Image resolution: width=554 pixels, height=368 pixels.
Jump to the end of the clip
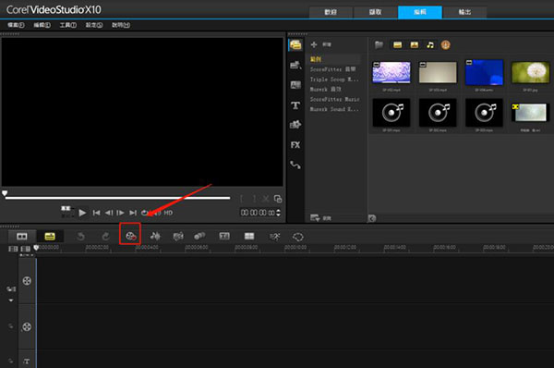point(133,213)
